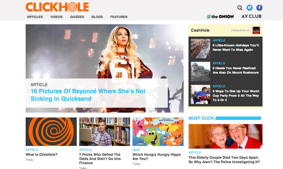Click the Mount Rushmore thumbnail
The height and width of the screenshot is (169, 283).
pyautogui.click(x=201, y=71)
